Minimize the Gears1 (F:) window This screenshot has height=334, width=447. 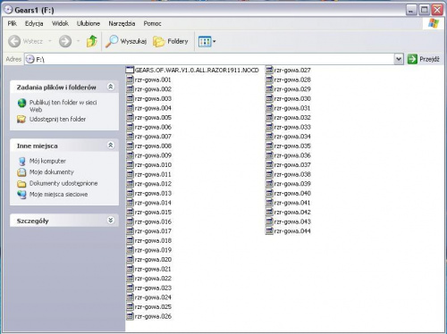(x=411, y=10)
